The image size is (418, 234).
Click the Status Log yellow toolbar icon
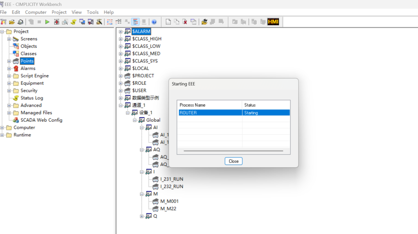[73, 22]
